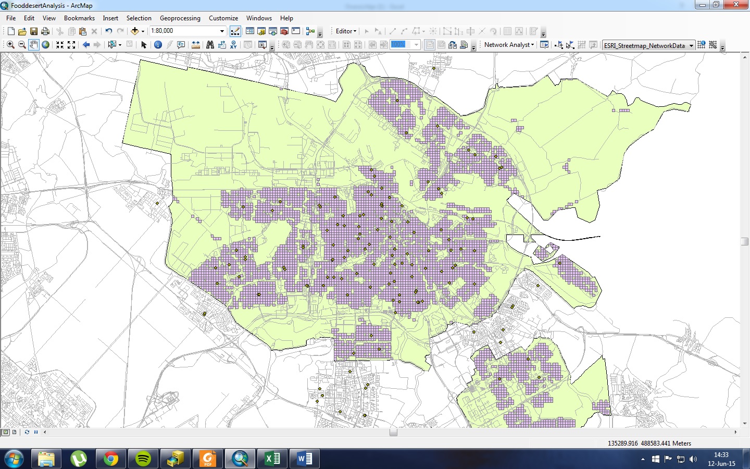
Task: Open the ArcToolbox window
Action: point(284,31)
